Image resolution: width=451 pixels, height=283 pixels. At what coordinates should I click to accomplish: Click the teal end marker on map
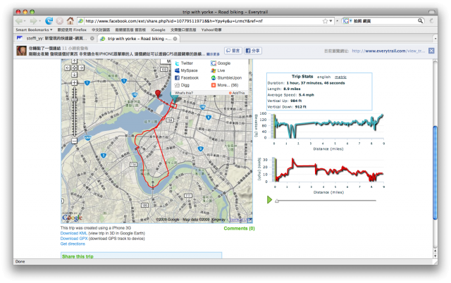(x=174, y=98)
